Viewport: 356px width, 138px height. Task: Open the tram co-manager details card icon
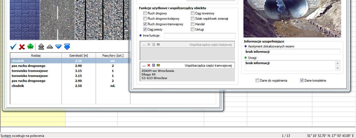(x=153, y=65)
